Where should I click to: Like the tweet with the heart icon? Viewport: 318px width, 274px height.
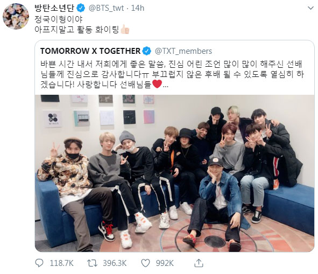pyautogui.click(x=145, y=263)
